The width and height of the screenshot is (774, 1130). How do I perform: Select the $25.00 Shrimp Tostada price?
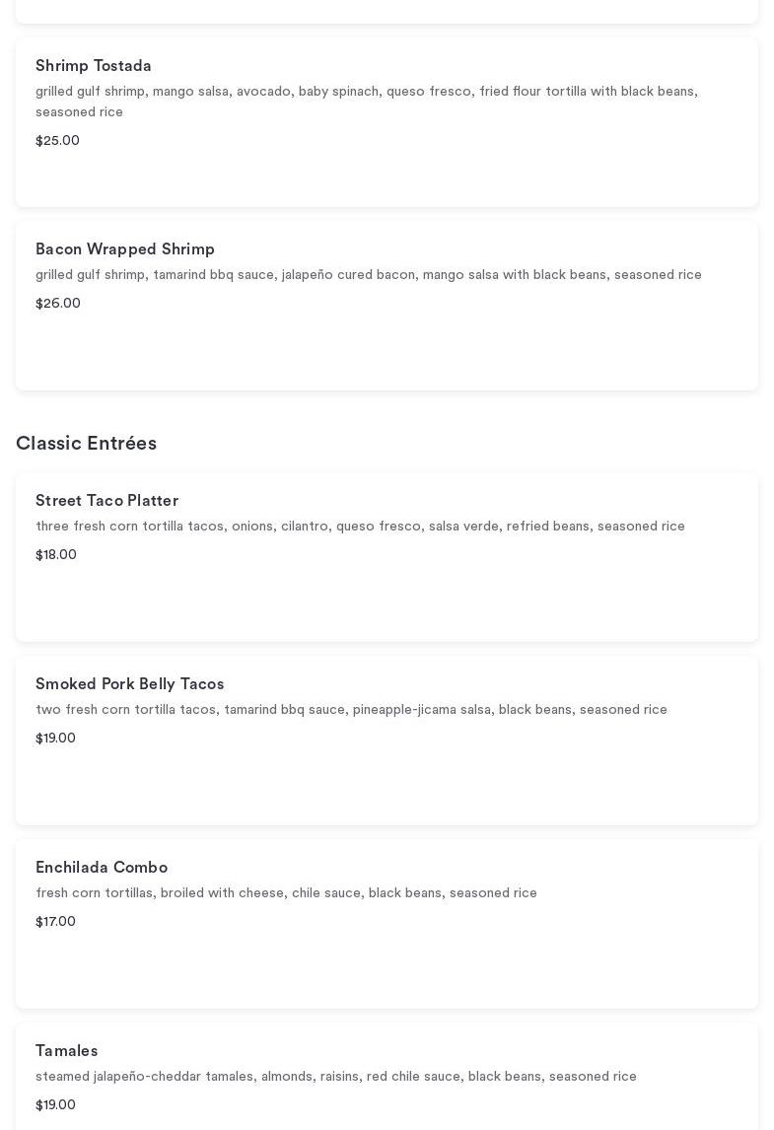point(57,141)
